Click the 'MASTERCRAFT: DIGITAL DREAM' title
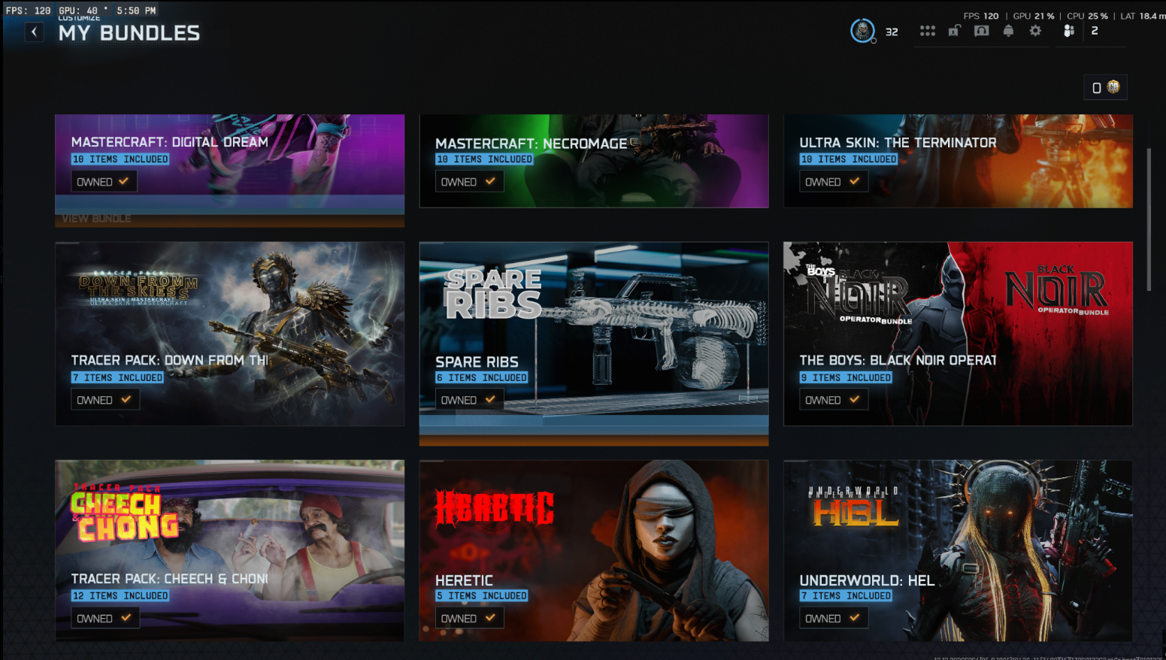This screenshot has height=660, width=1166. [170, 142]
